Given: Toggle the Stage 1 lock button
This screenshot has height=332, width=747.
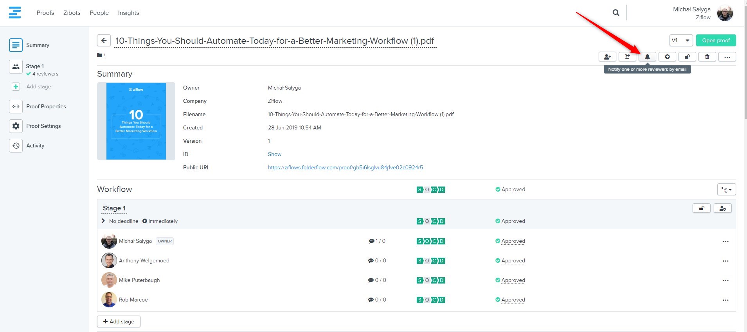Looking at the screenshot, I should 702,208.
